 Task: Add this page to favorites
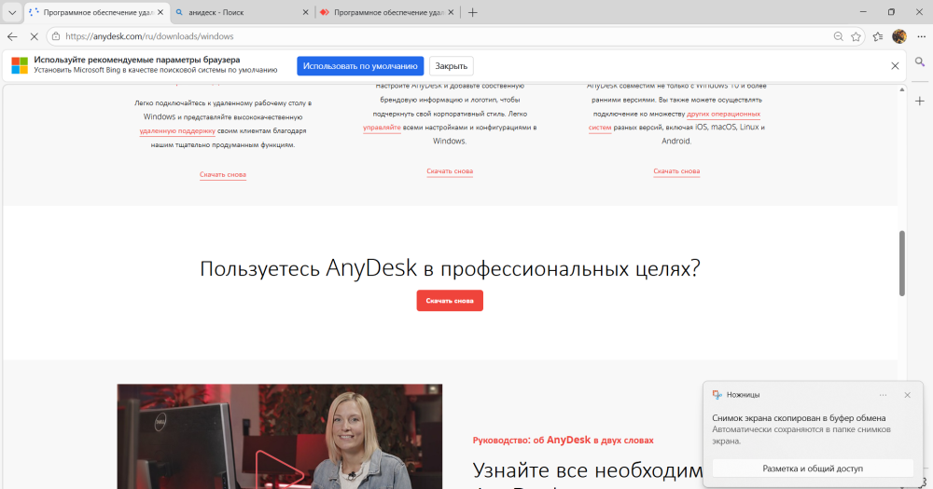tap(856, 36)
